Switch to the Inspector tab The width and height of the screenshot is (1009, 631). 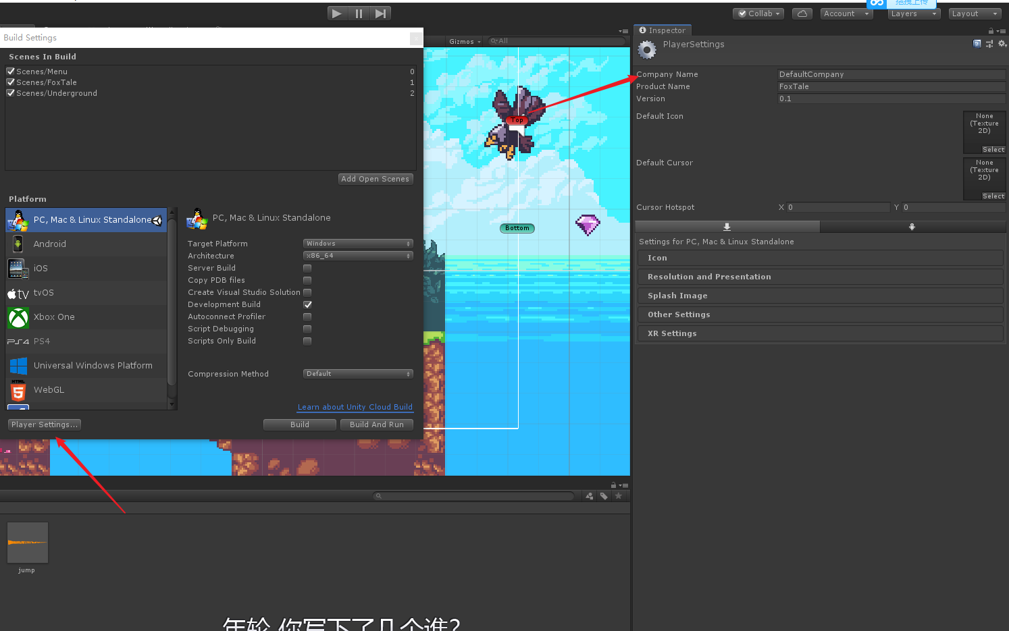(x=663, y=30)
